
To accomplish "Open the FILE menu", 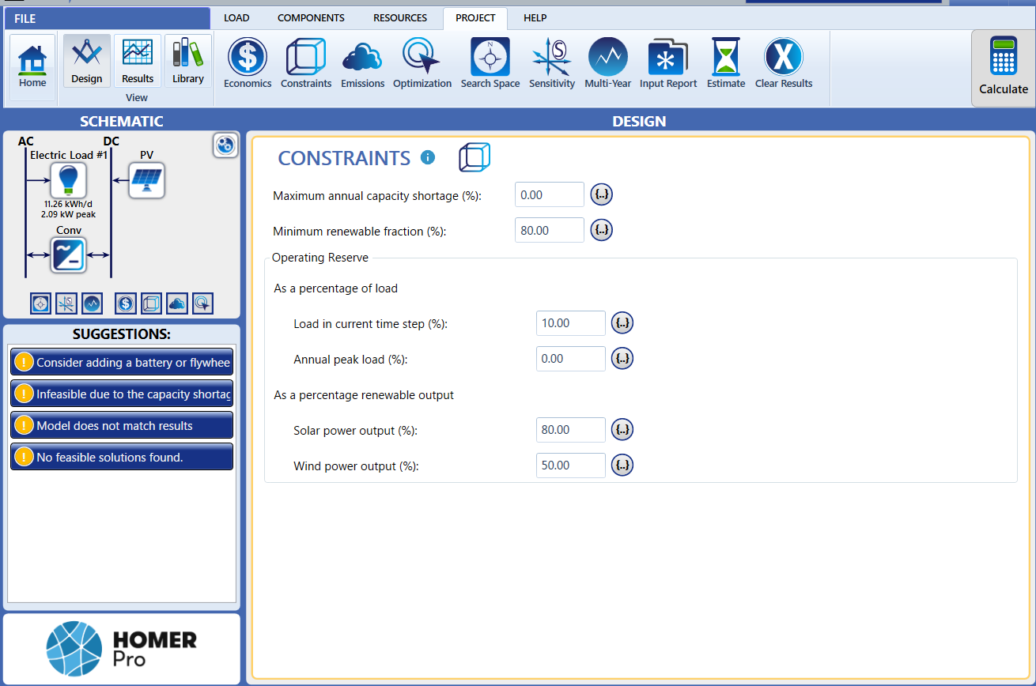I will pyautogui.click(x=24, y=17).
